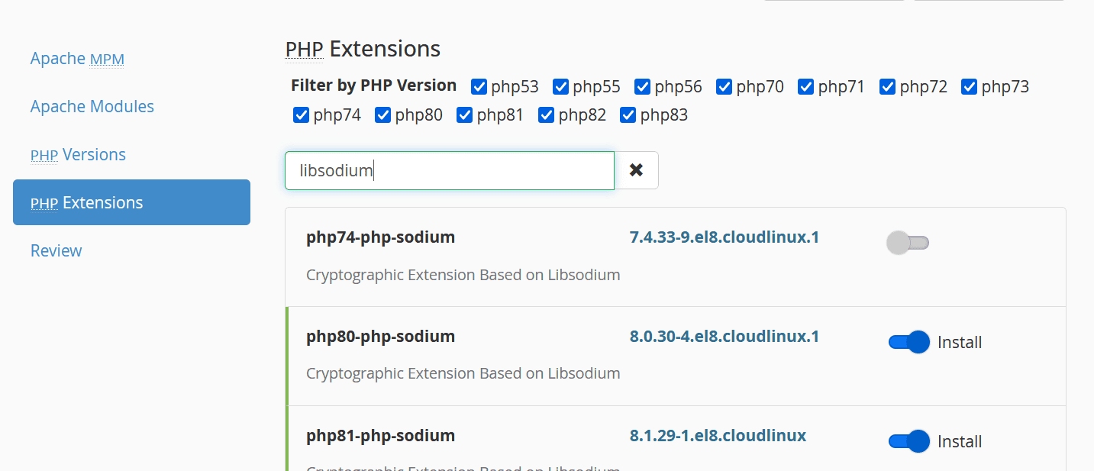The height and width of the screenshot is (471, 1094).
Task: Go to Apache Modules section
Action: pyautogui.click(x=92, y=107)
